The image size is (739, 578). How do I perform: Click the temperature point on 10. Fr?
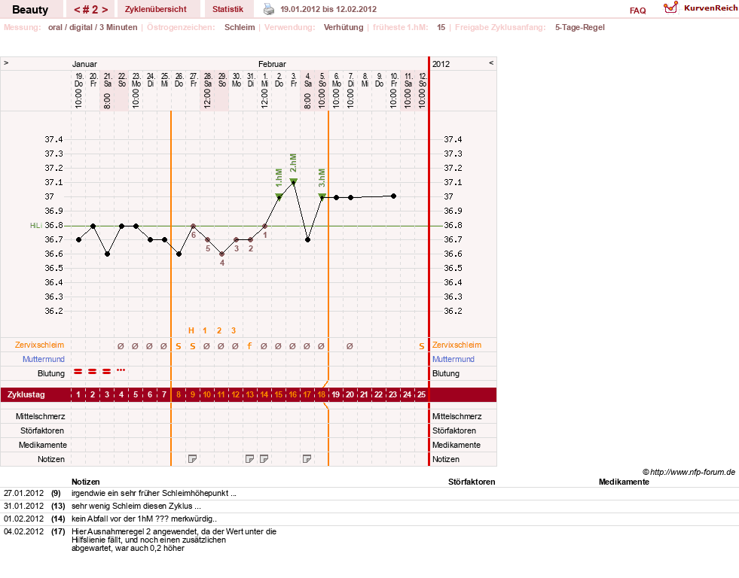393,196
